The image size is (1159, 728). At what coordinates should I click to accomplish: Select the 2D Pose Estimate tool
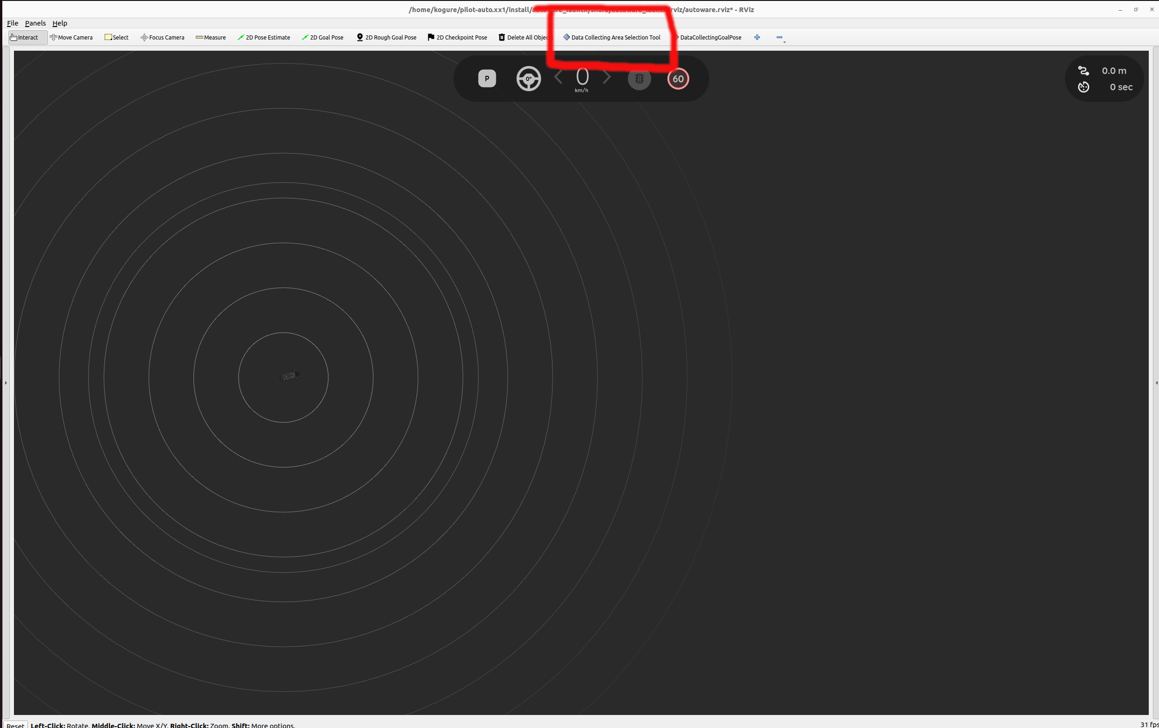click(x=264, y=38)
